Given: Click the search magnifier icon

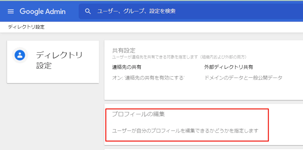Looking at the screenshot, I should click(x=88, y=11).
